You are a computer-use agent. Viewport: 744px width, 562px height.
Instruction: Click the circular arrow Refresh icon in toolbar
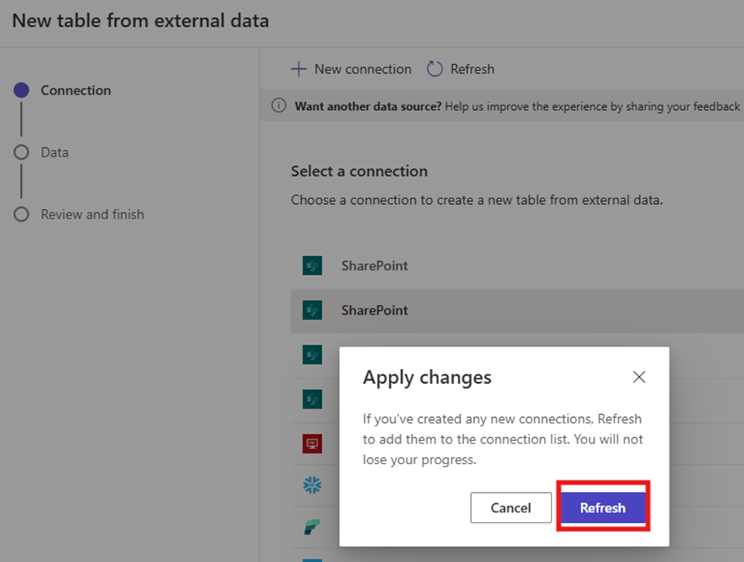[435, 69]
